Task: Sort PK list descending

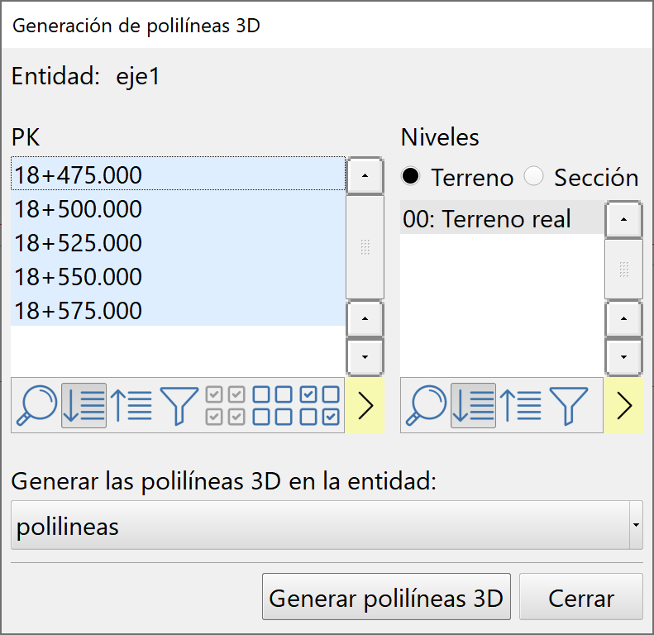Action: pyautogui.click(x=84, y=405)
